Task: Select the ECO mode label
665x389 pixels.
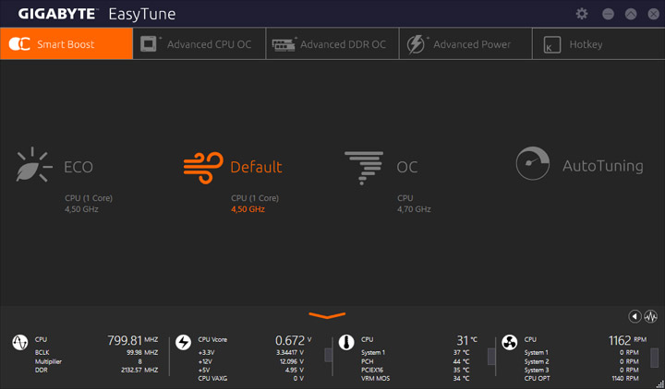Action: pyautogui.click(x=79, y=167)
